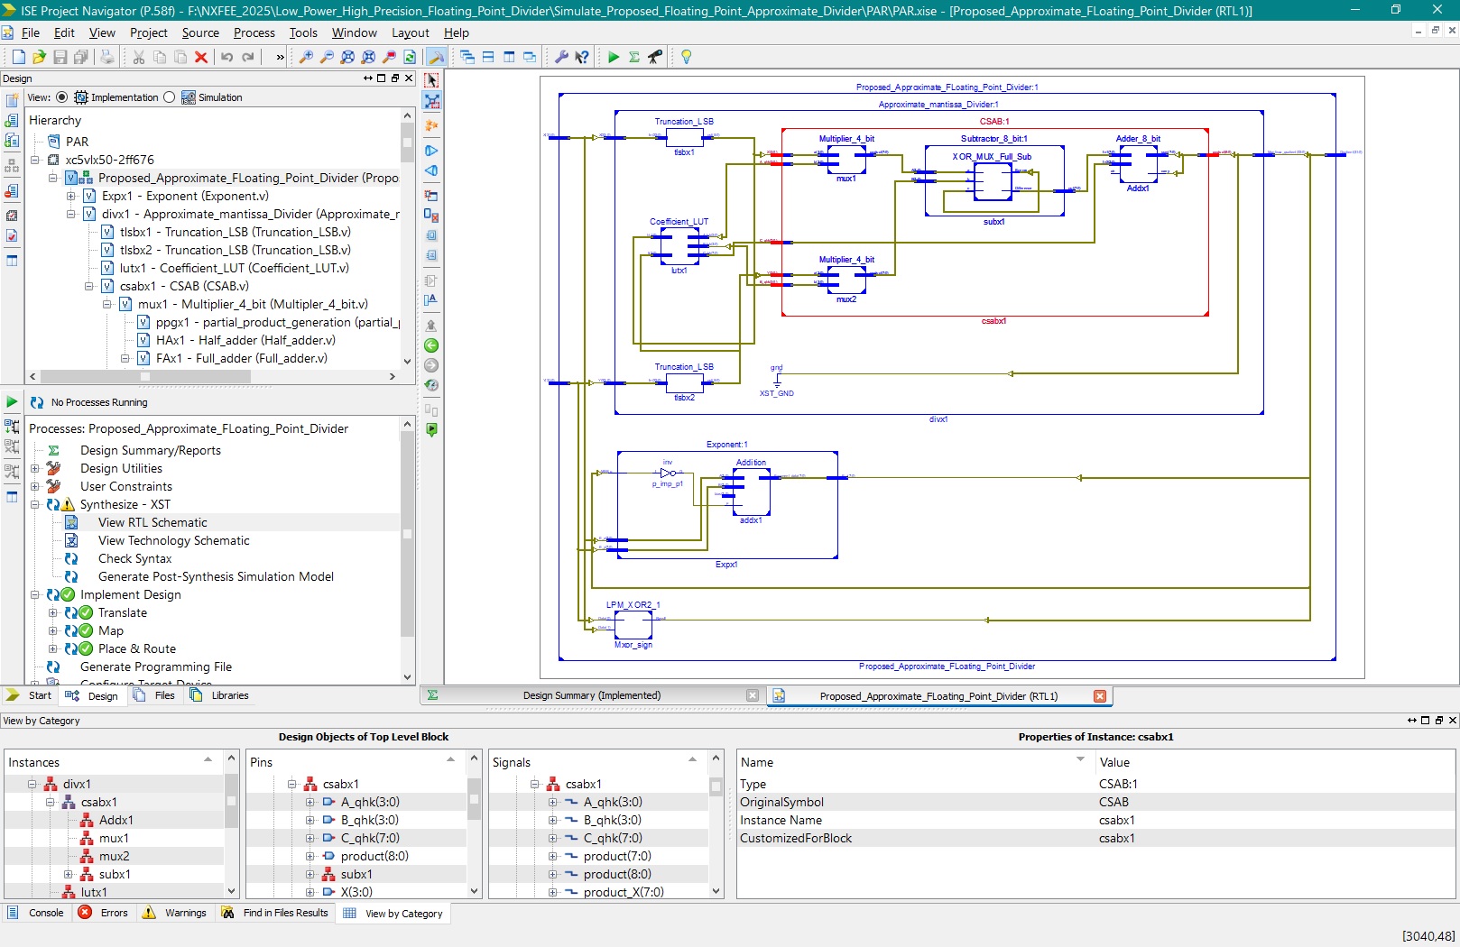Expand the Expx1 Exponent hierarchy node

coord(71,196)
